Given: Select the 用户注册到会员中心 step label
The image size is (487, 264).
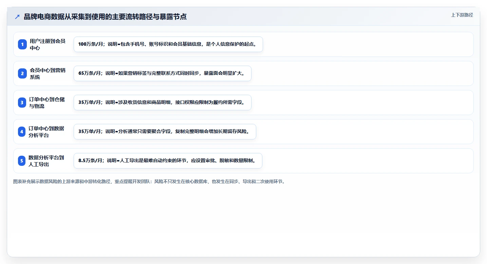Looking at the screenshot, I should (x=48, y=44).
